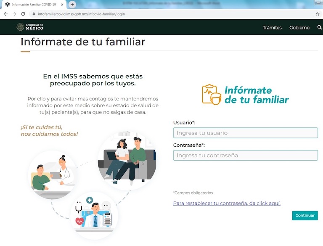Screen dimensions: 323x246
Task: Click the ¡Si te cuidas tú slogan text
Action: [49, 131]
